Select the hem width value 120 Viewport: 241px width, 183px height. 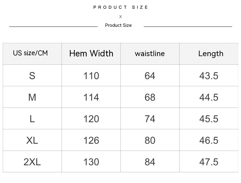tap(91, 119)
